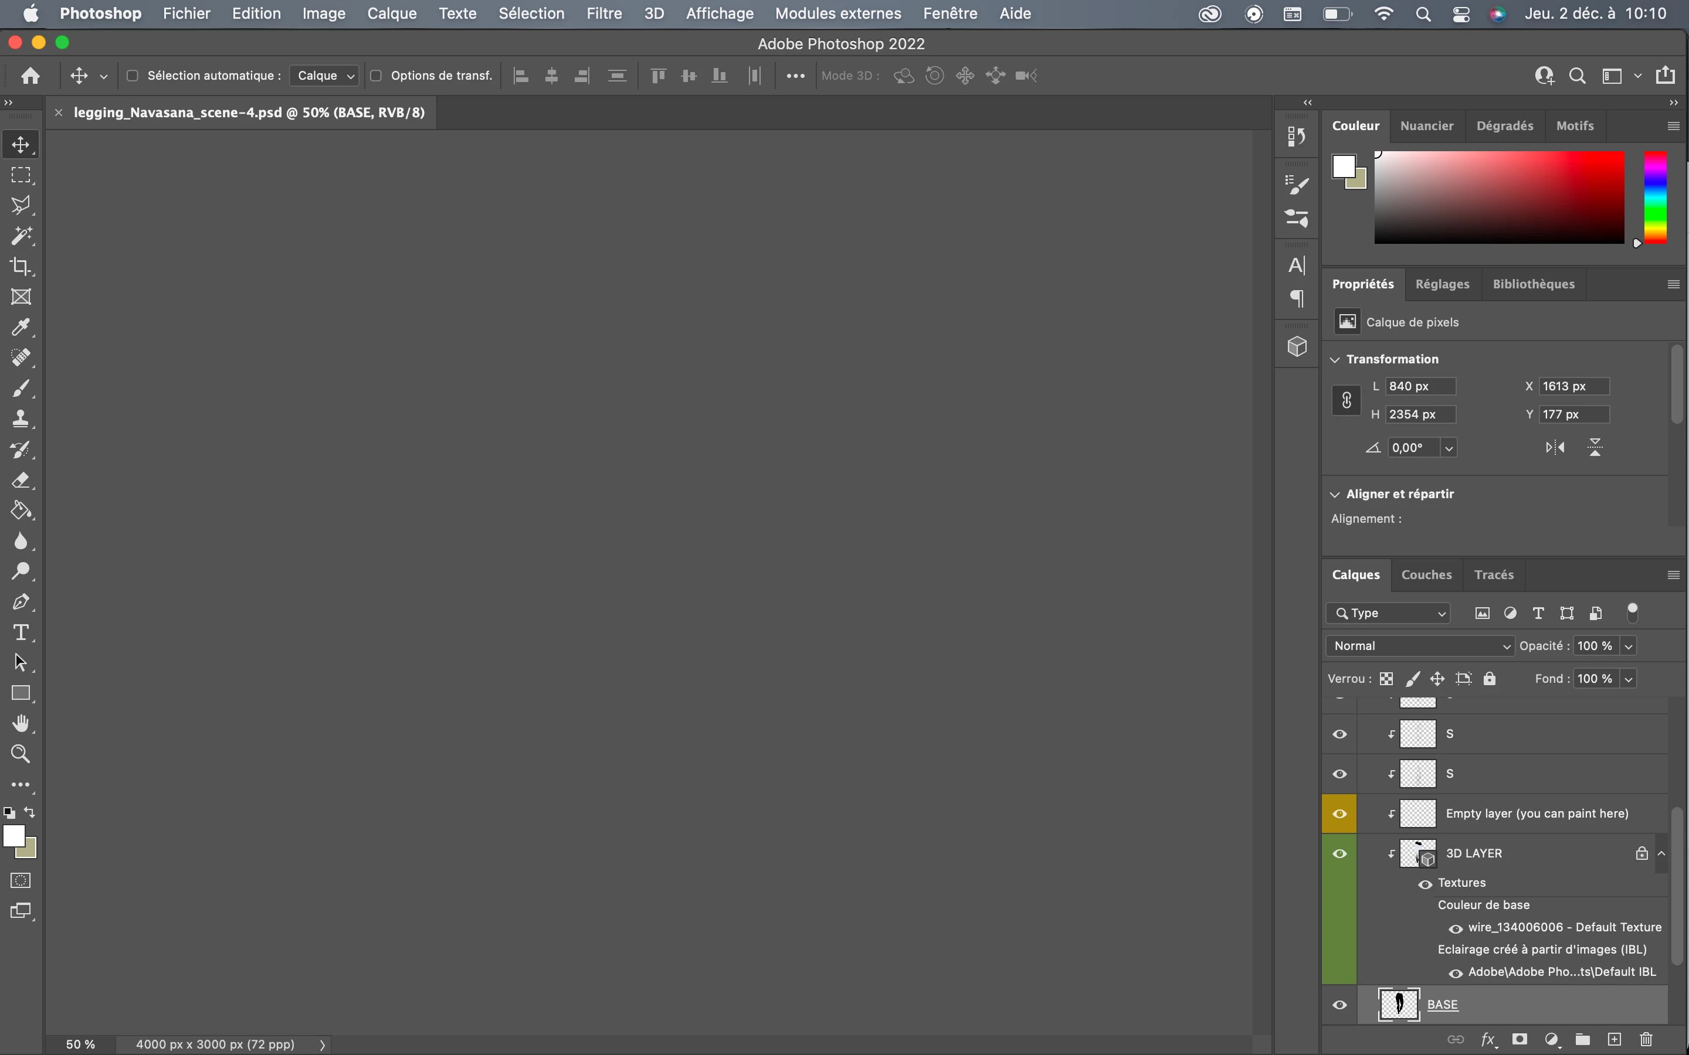Click the L width input field
Image resolution: width=1689 pixels, height=1055 pixels.
(x=1420, y=386)
